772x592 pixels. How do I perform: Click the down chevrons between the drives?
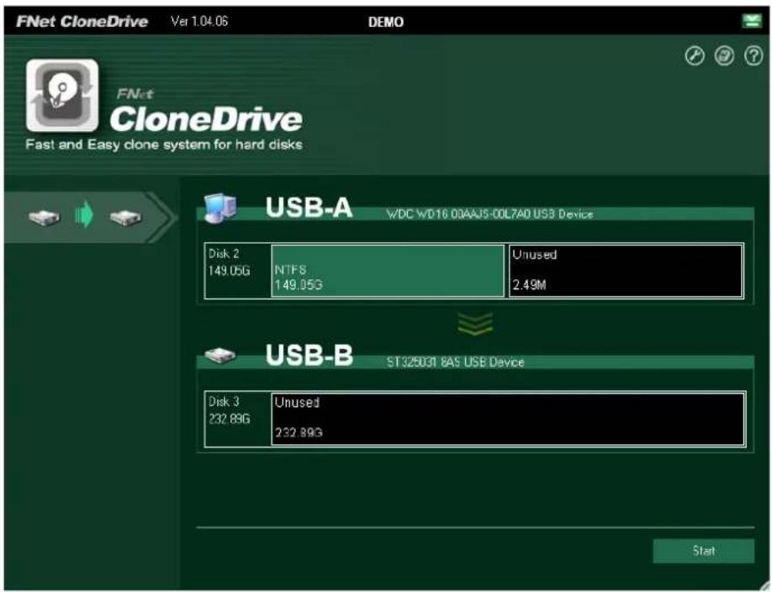point(475,324)
